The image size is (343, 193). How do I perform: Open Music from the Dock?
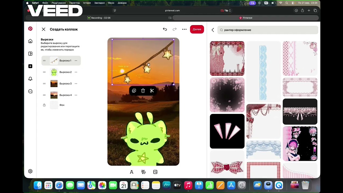click(x=188, y=185)
